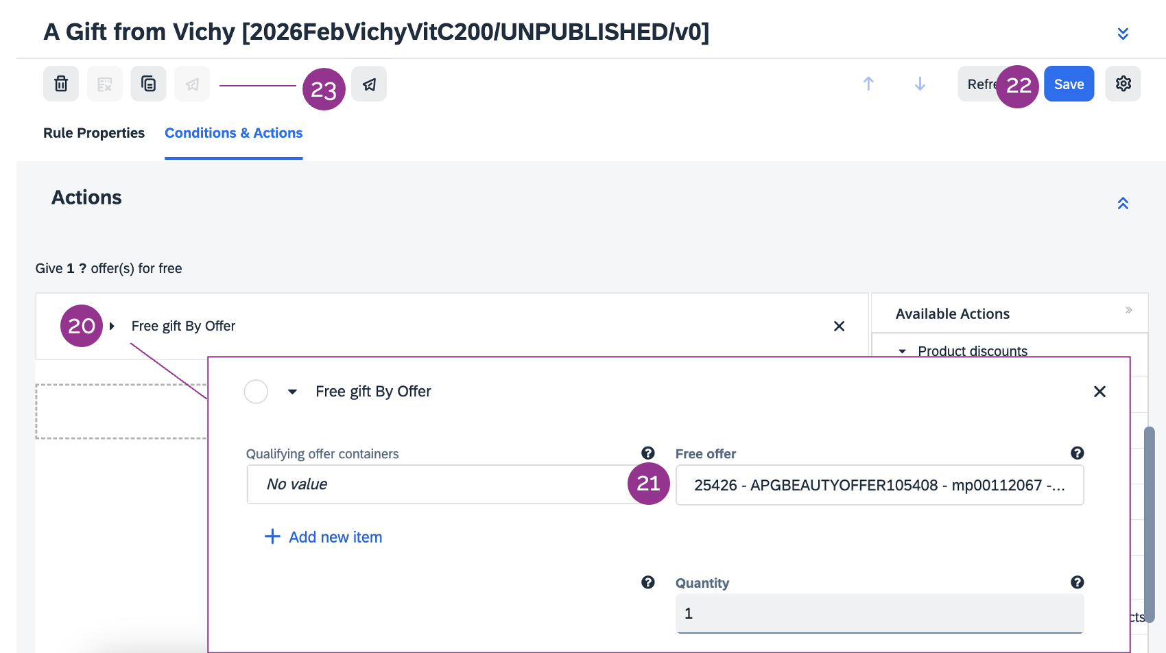Collapse the rule header with double chevron
This screenshot has height=653, width=1166.
(x=1123, y=34)
